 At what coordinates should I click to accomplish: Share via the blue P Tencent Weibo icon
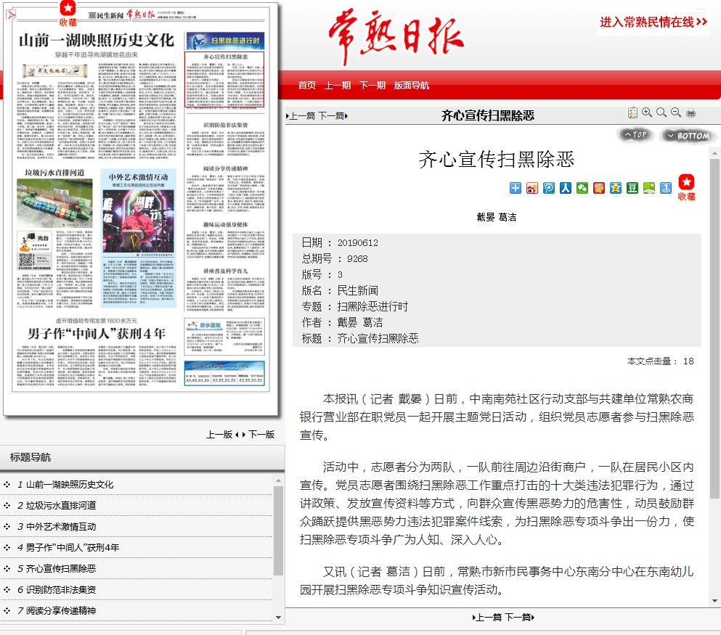pyautogui.click(x=549, y=188)
